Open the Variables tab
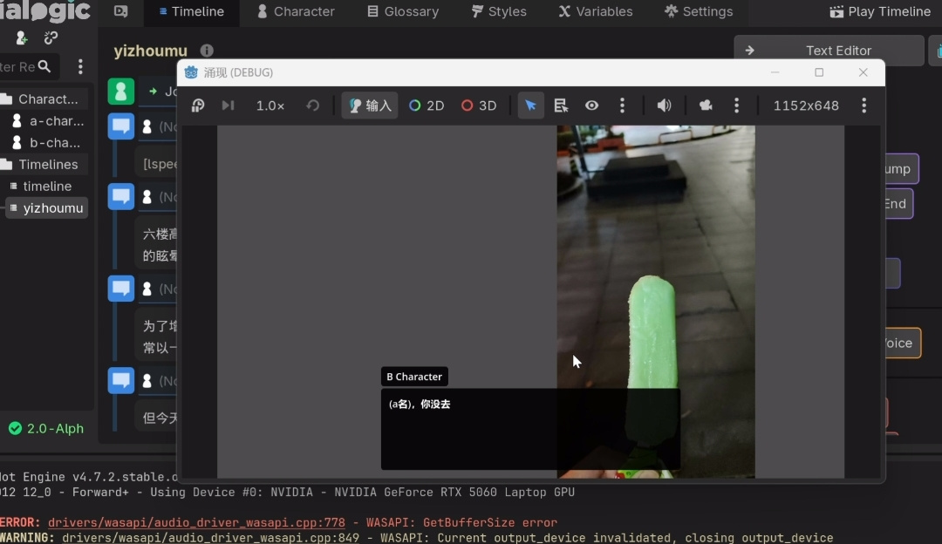This screenshot has height=544, width=942. click(596, 11)
